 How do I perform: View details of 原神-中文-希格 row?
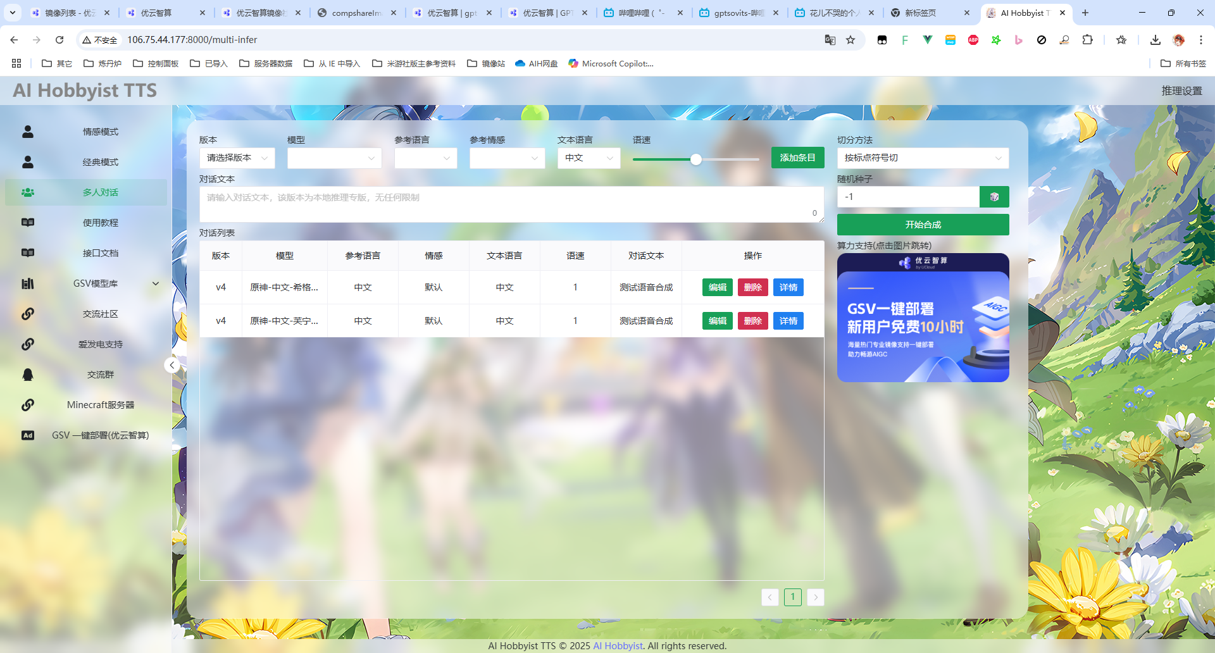tap(788, 287)
